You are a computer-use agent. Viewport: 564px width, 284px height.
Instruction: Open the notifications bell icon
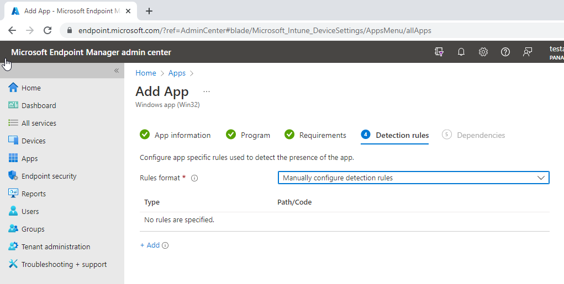tap(461, 52)
